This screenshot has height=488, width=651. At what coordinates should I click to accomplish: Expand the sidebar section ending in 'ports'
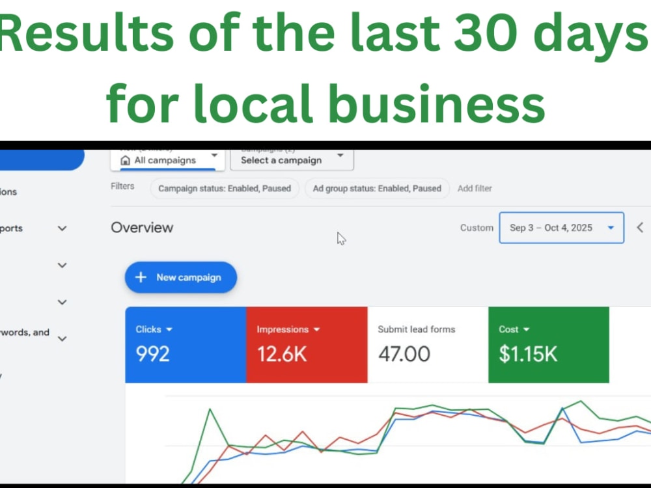click(x=62, y=228)
